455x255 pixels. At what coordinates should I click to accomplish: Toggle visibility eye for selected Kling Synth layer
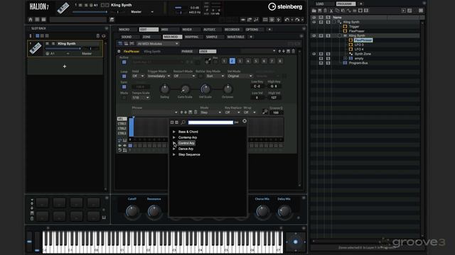tap(314, 35)
